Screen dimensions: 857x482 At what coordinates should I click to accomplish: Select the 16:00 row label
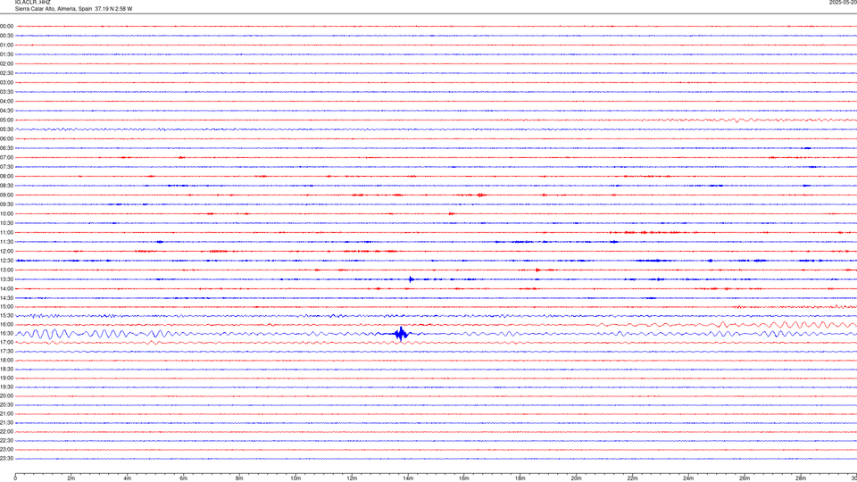6,324
